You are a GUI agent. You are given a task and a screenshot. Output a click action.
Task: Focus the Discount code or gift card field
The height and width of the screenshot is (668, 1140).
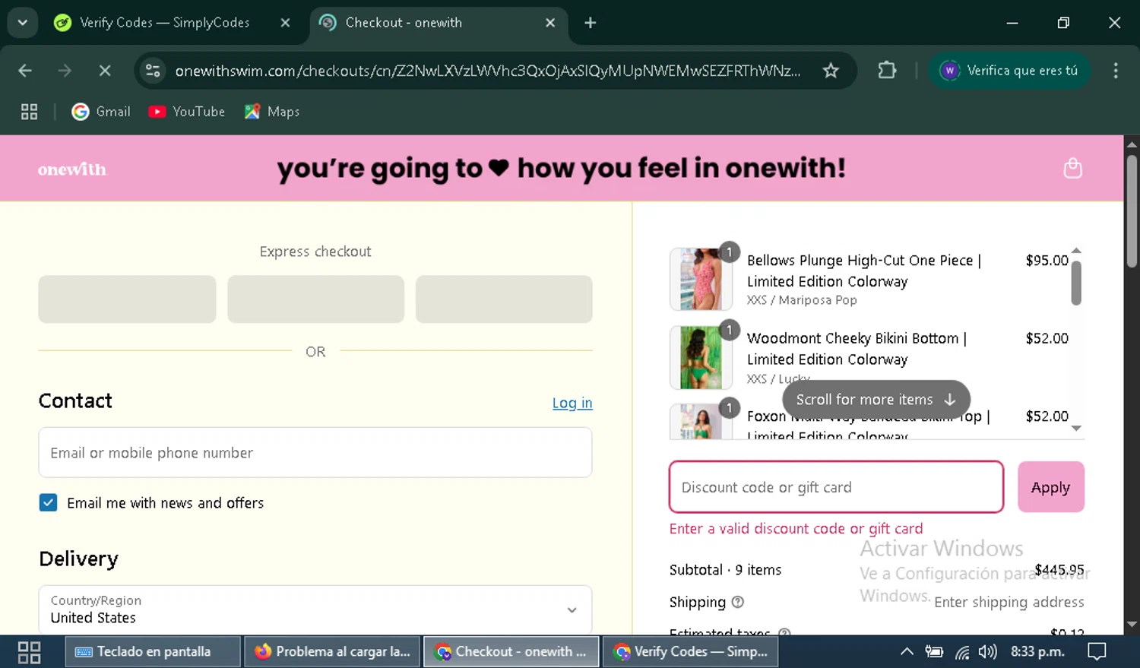click(836, 487)
